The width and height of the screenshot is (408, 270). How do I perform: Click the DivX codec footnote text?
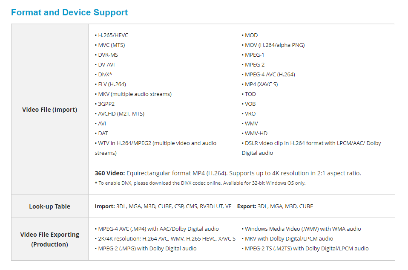200,183
